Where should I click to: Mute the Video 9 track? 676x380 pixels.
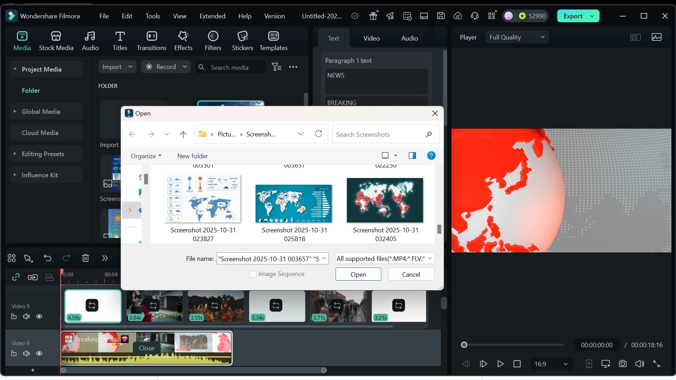tap(26, 317)
